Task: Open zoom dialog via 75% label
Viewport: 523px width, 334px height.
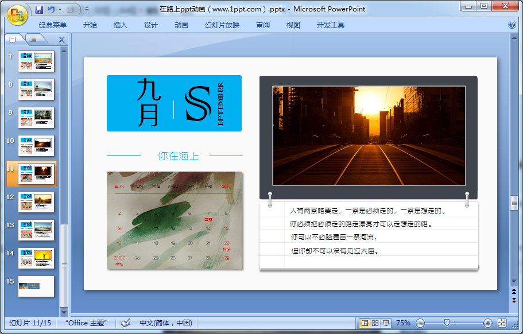Action: coord(403,323)
